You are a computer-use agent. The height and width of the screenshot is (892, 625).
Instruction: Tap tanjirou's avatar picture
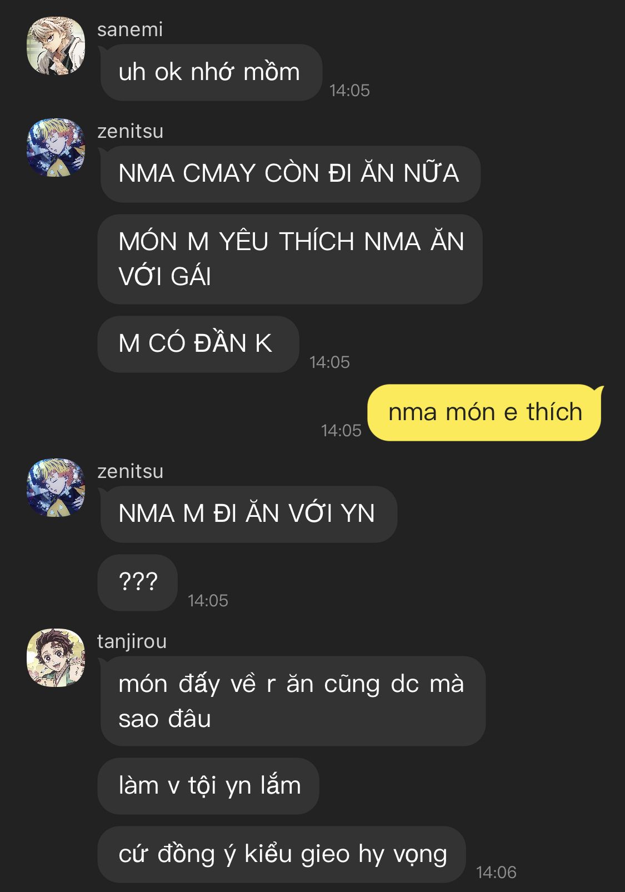56,658
